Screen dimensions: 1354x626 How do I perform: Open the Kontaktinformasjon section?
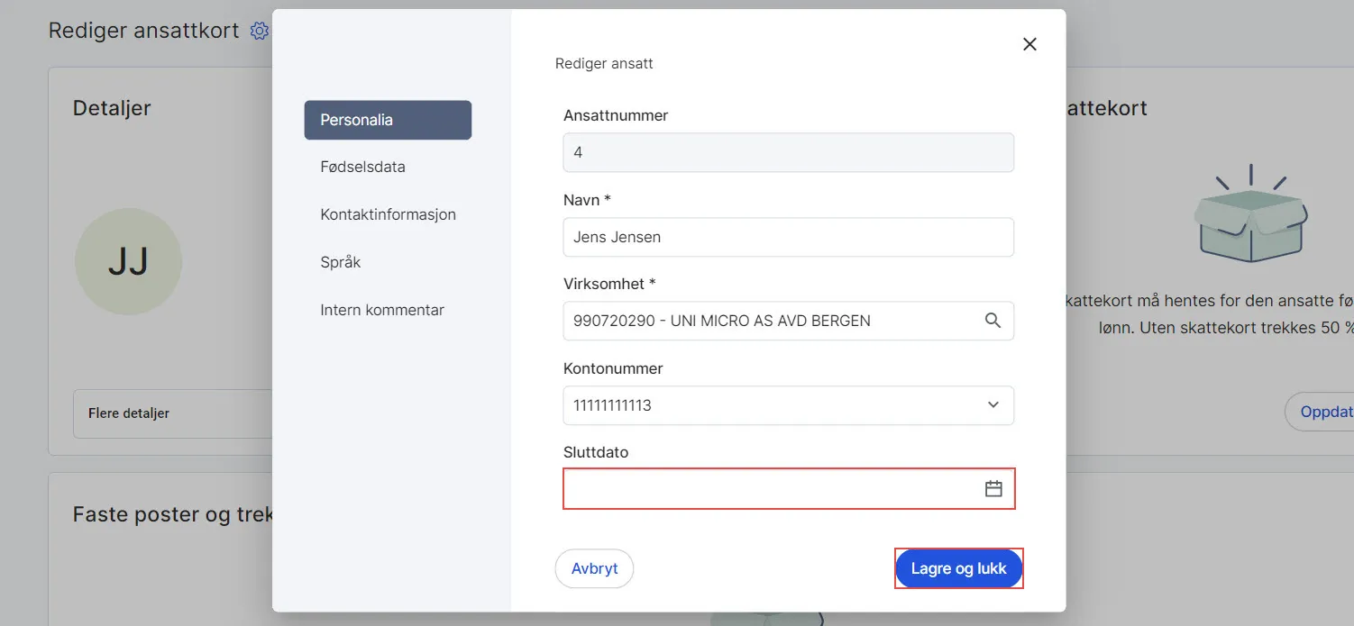pyautogui.click(x=388, y=213)
